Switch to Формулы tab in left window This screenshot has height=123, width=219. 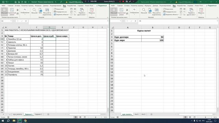click(38, 5)
